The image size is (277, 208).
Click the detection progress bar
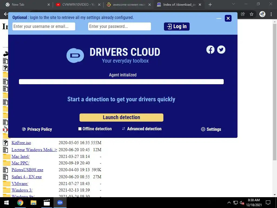point(121,82)
